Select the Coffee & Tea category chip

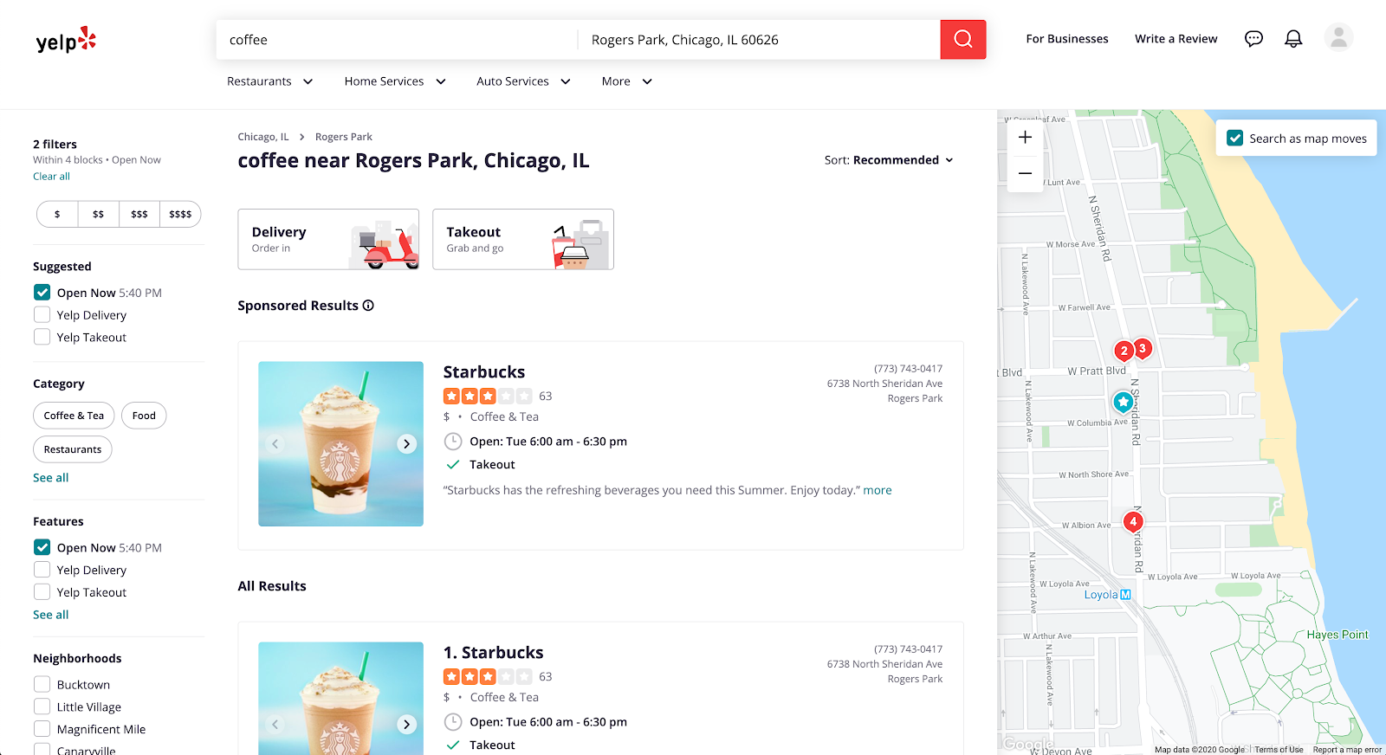tap(74, 416)
